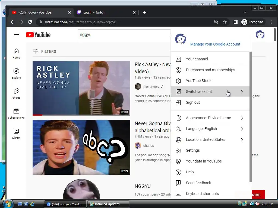
Task: Click FILTERS label
Action: [x=49, y=51]
